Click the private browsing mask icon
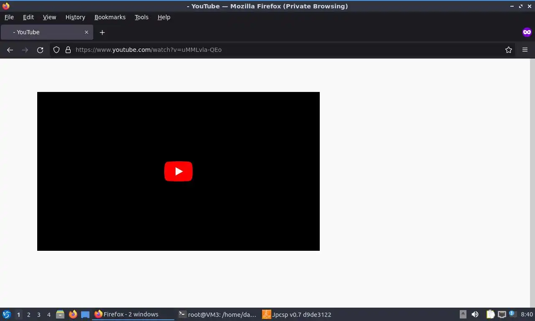535x321 pixels. point(527,32)
